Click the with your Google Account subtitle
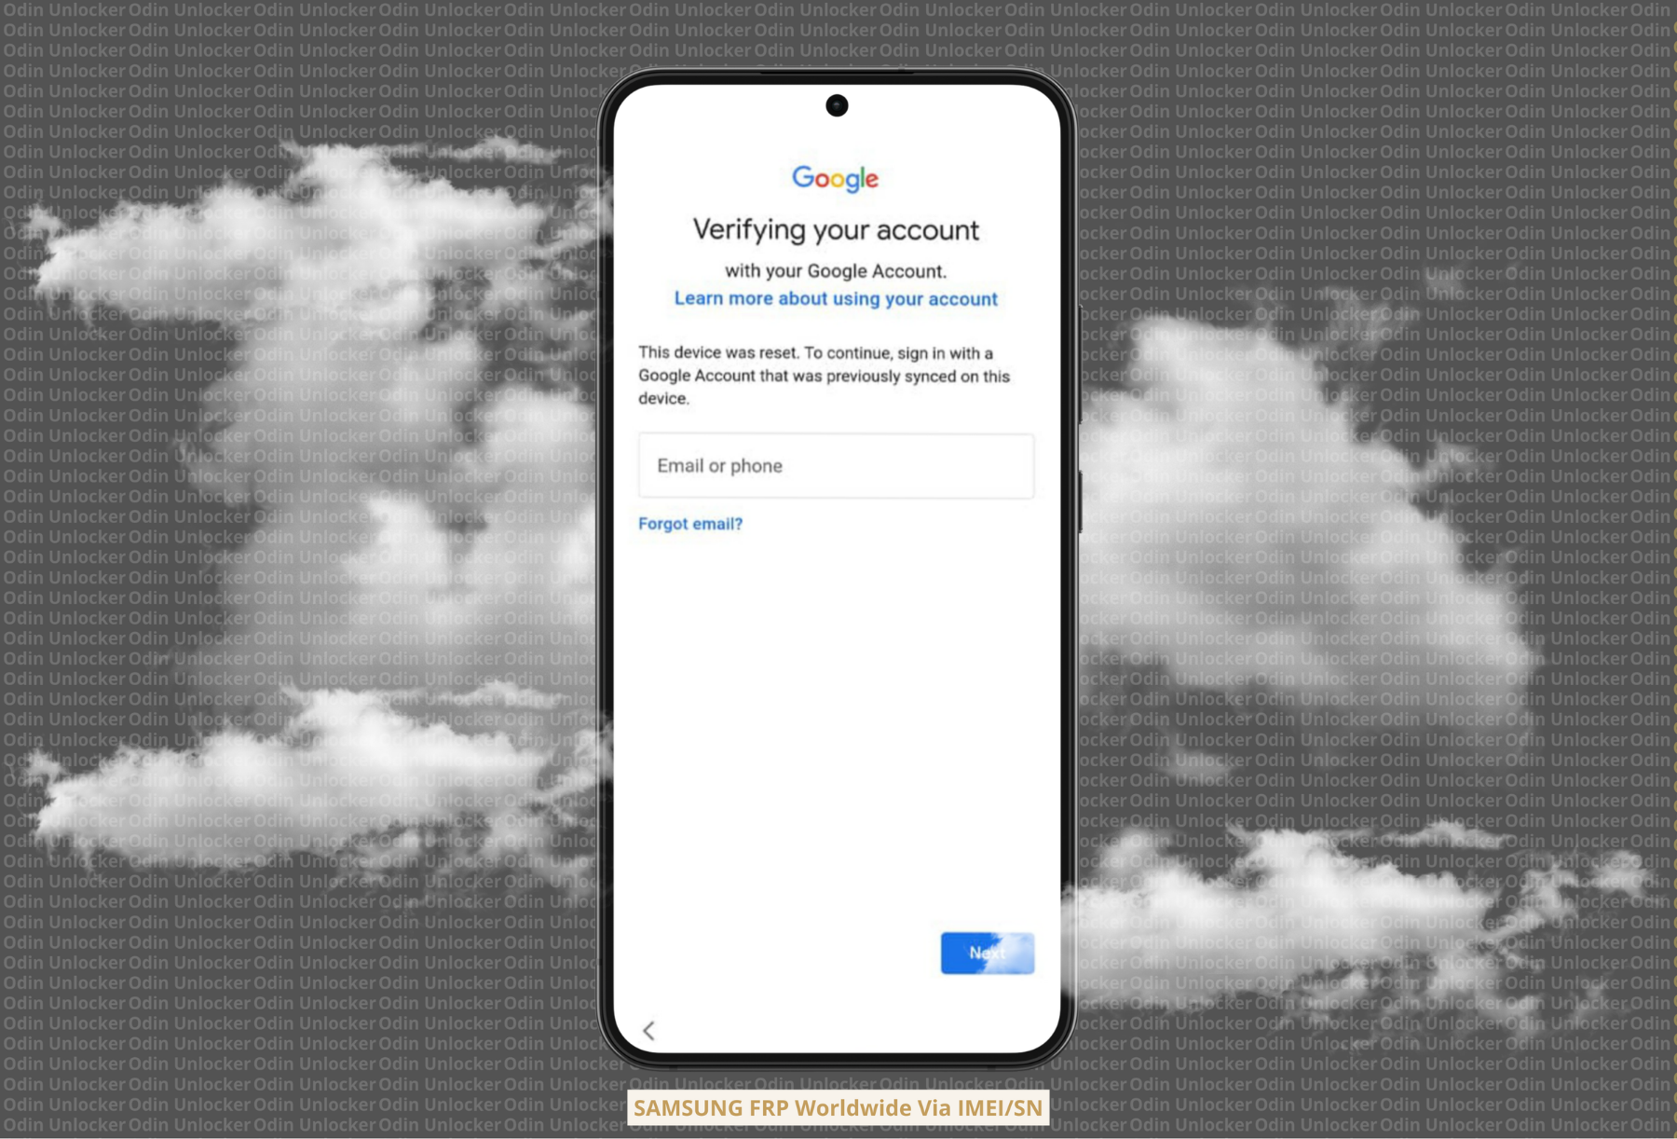This screenshot has width=1677, height=1139. (x=836, y=270)
